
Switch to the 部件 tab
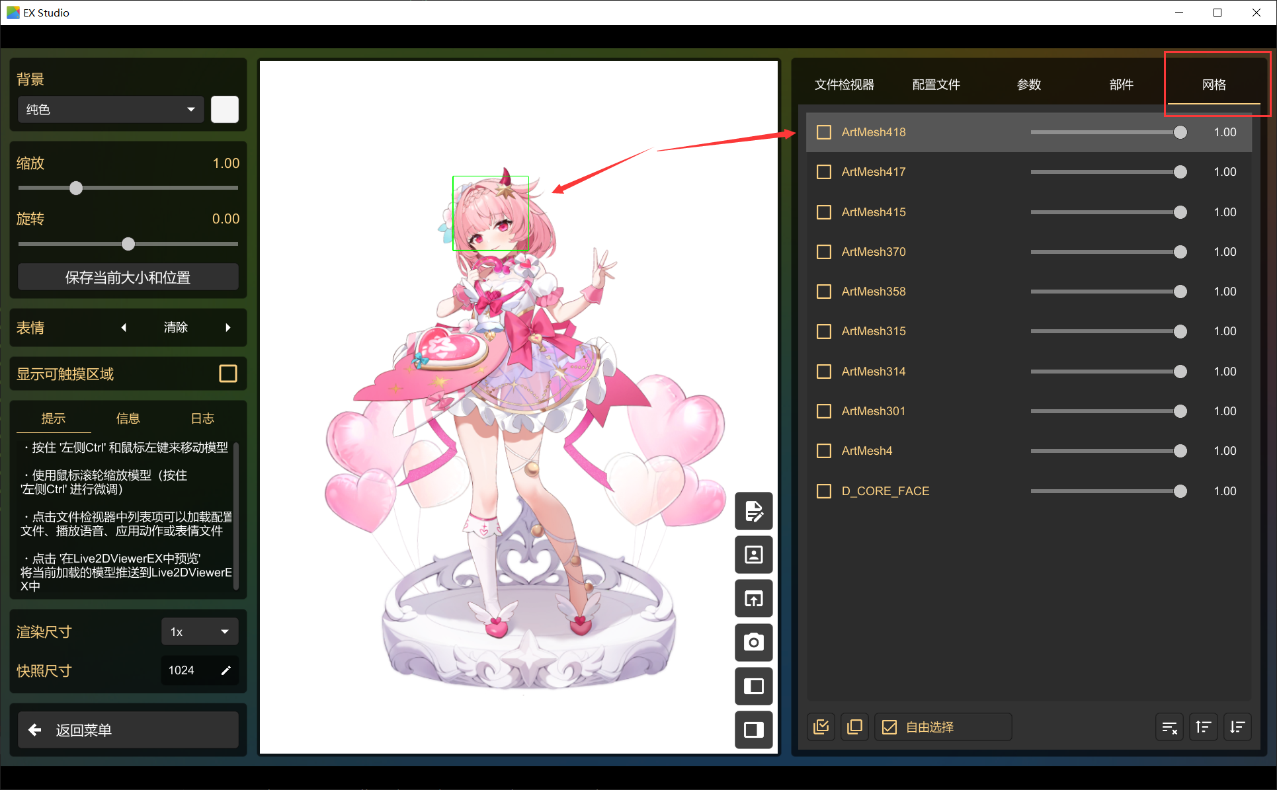pos(1122,85)
